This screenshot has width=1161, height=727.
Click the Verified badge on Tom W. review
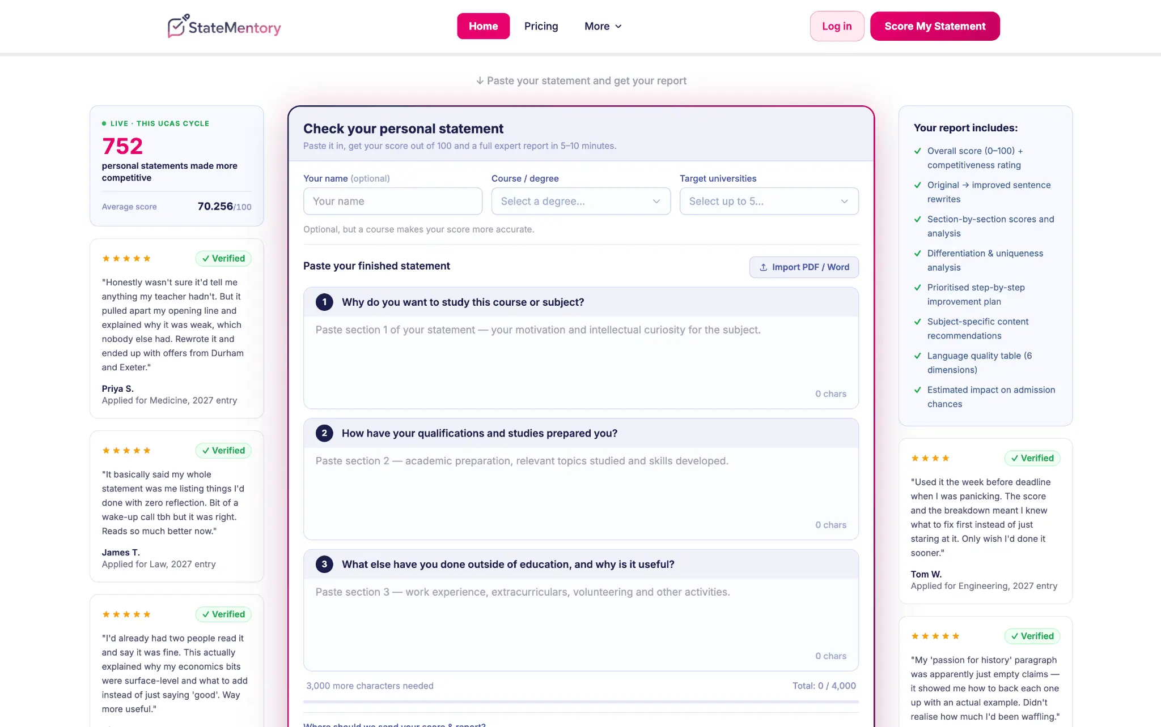point(1032,458)
